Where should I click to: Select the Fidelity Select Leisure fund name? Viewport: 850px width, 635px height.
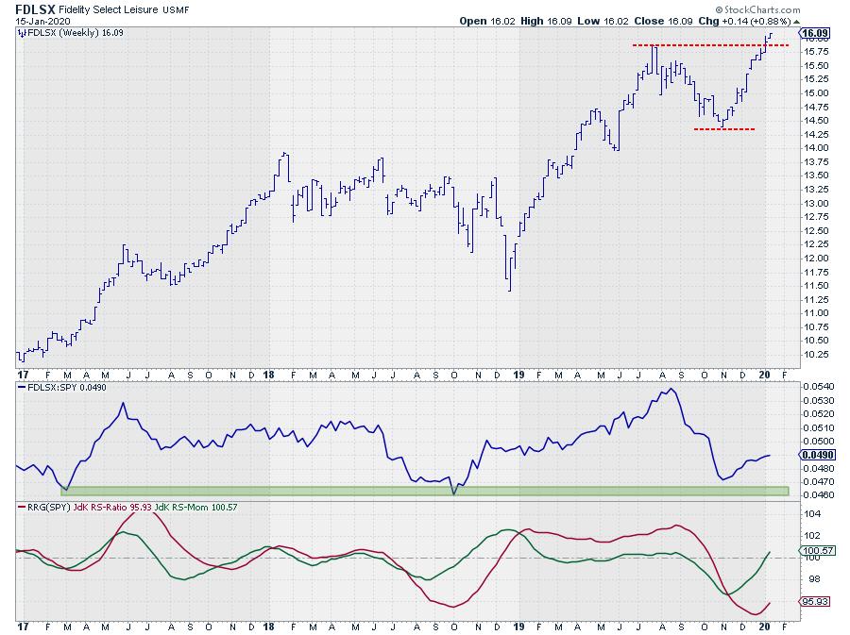109,9
